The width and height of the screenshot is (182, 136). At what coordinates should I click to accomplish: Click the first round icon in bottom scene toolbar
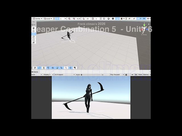[x=35, y=68]
